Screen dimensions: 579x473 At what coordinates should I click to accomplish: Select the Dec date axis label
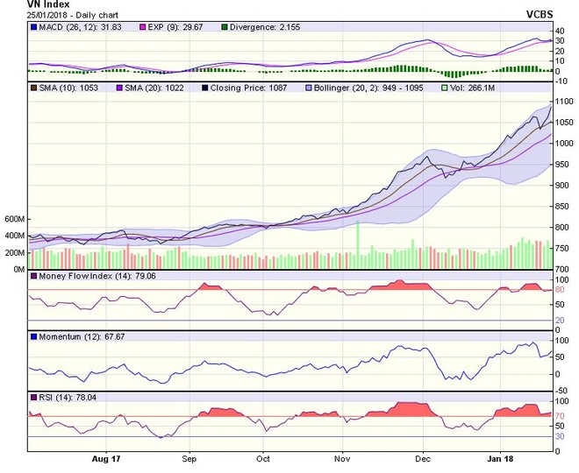point(423,458)
